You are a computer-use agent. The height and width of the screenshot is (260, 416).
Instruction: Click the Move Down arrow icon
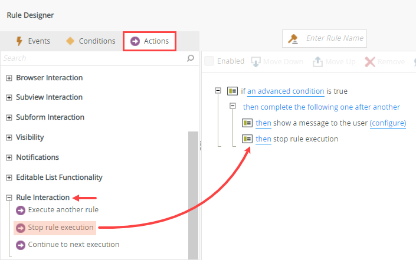pos(256,61)
